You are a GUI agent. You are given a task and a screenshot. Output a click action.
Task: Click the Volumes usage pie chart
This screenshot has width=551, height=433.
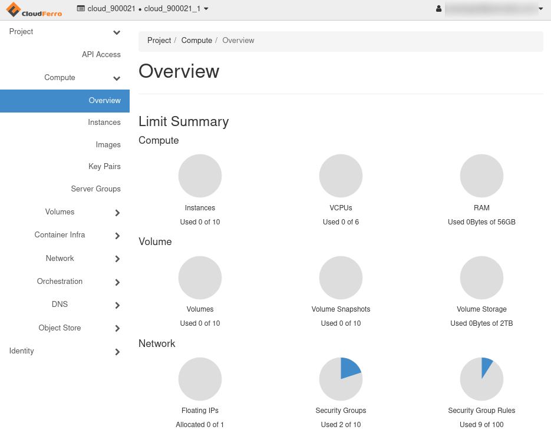point(200,277)
